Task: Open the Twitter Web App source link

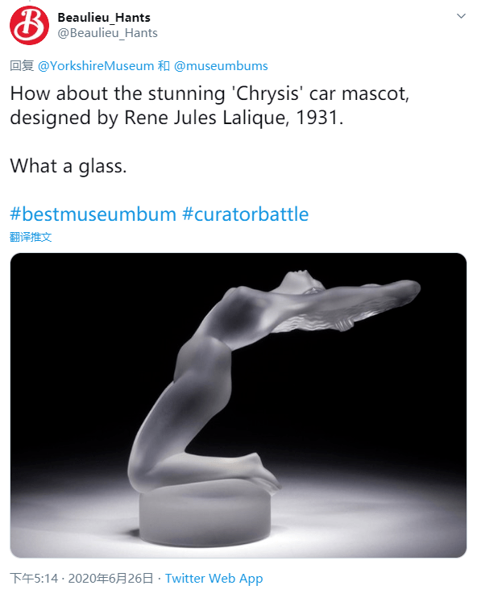Action: (x=214, y=579)
